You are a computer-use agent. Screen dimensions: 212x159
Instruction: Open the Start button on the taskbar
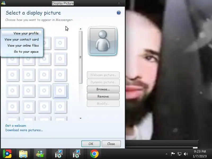(x=7, y=154)
